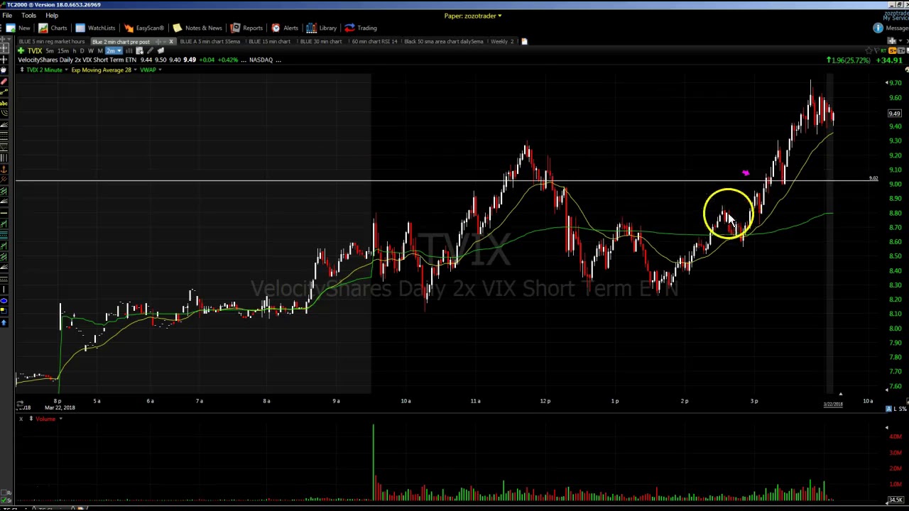Image resolution: width=909 pixels, height=511 pixels.
Task: Switch to BLUE 30 min chart tab
Action: [x=321, y=41]
